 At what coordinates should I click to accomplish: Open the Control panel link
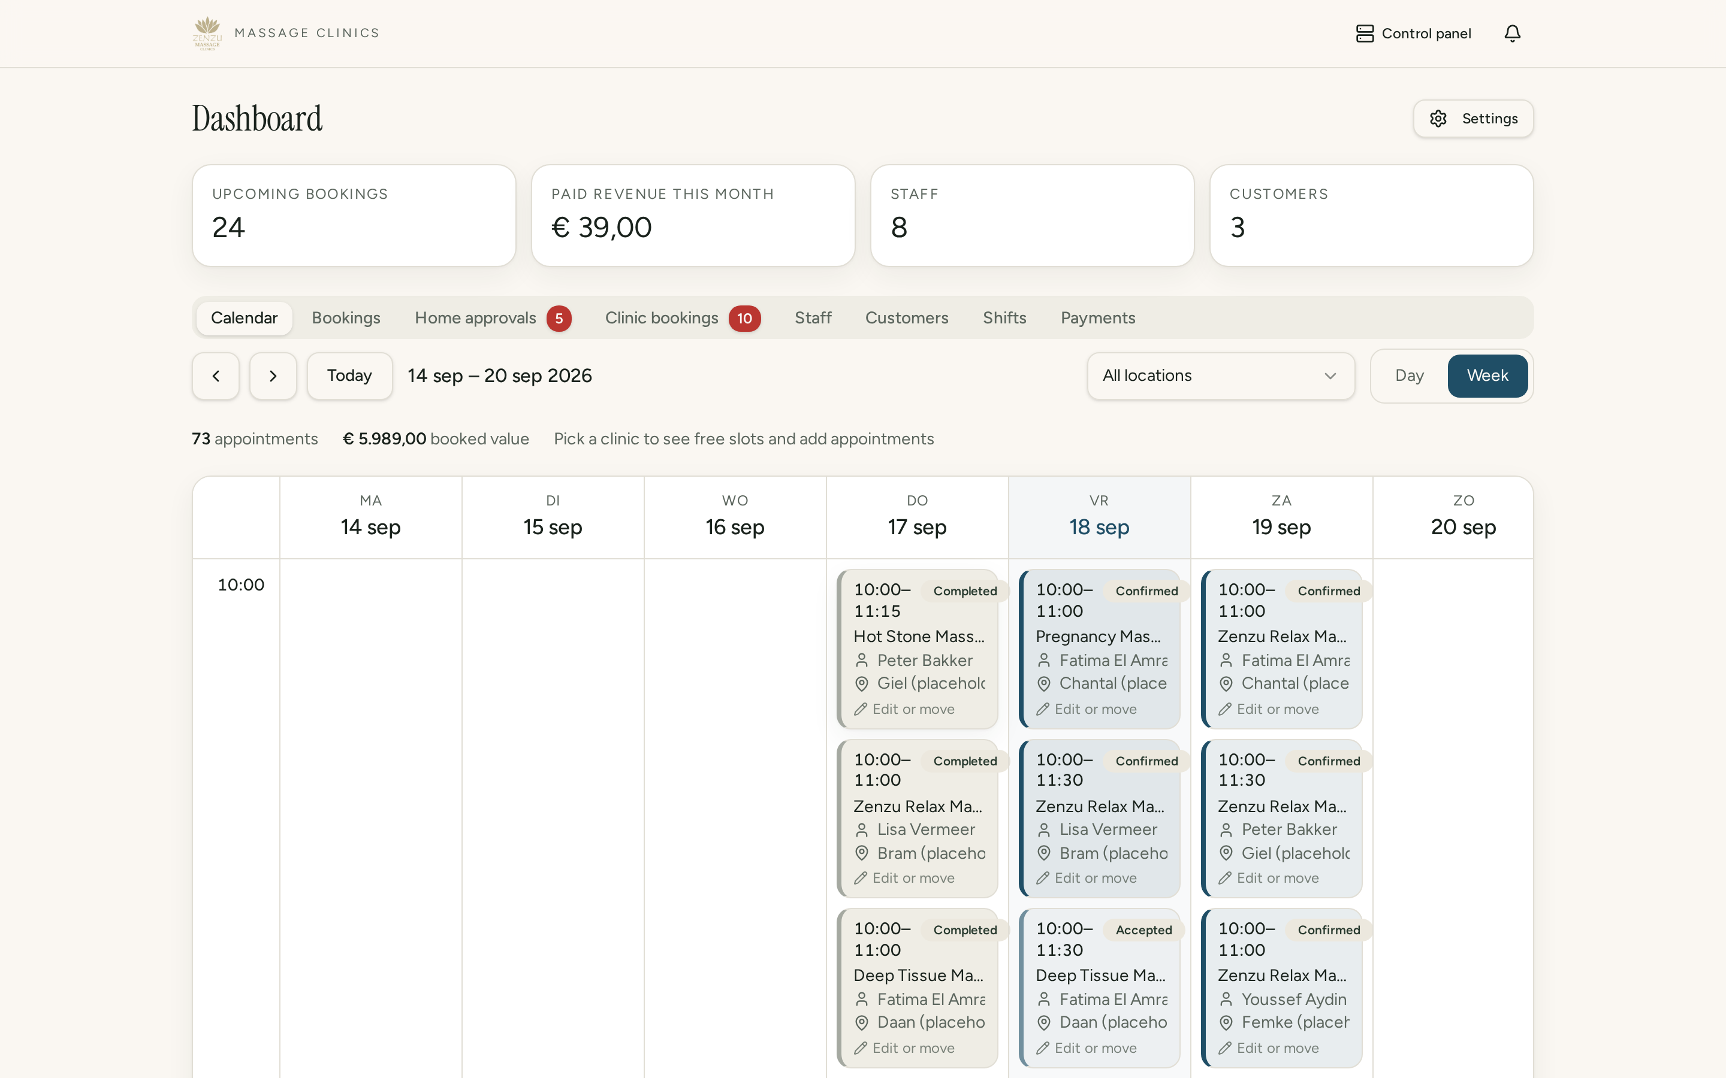pyautogui.click(x=1413, y=34)
